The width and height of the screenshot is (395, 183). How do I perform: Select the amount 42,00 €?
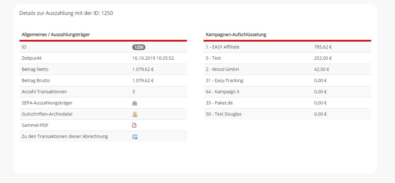[322, 69]
